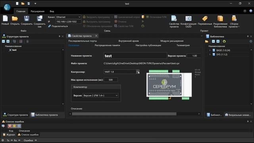Click the controller image thumbnail
Image resolution: width=254 pixels, height=143 pixels.
169,85
